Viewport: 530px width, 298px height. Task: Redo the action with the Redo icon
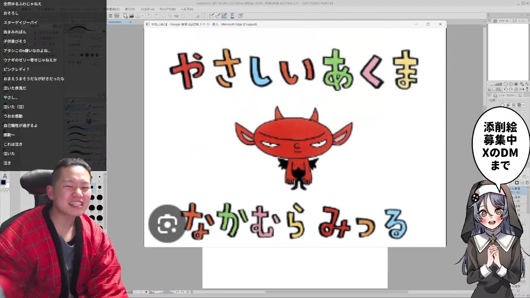[156, 16]
